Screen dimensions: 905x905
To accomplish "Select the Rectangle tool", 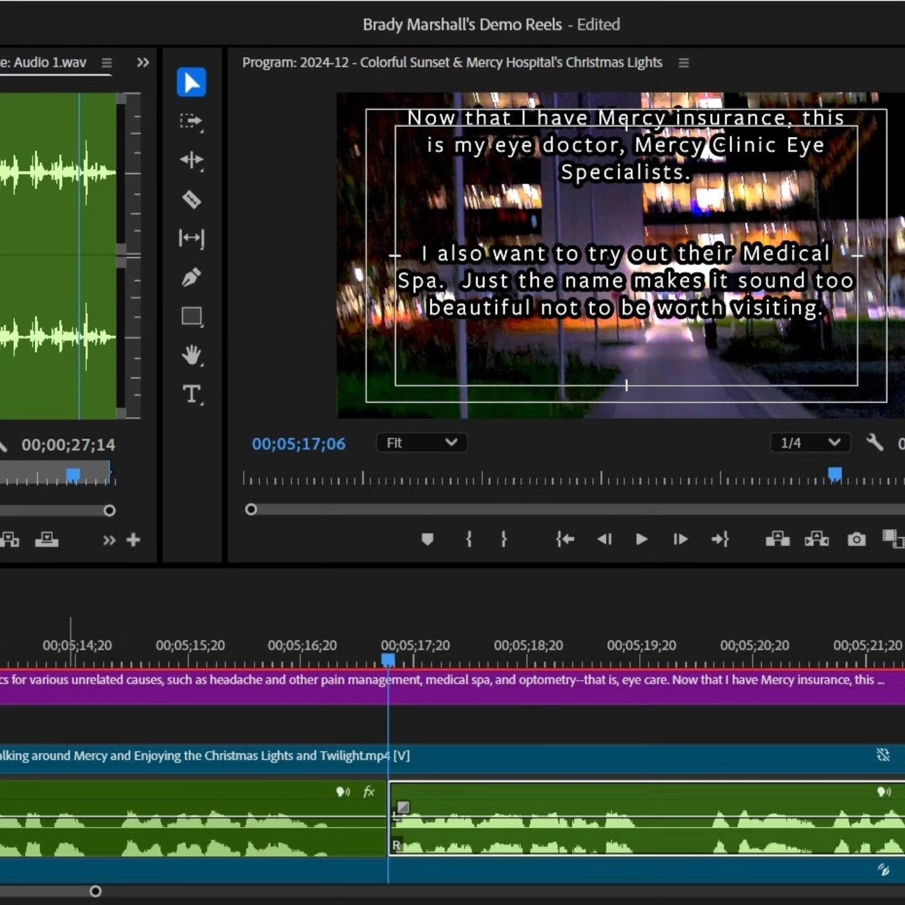I will (192, 316).
